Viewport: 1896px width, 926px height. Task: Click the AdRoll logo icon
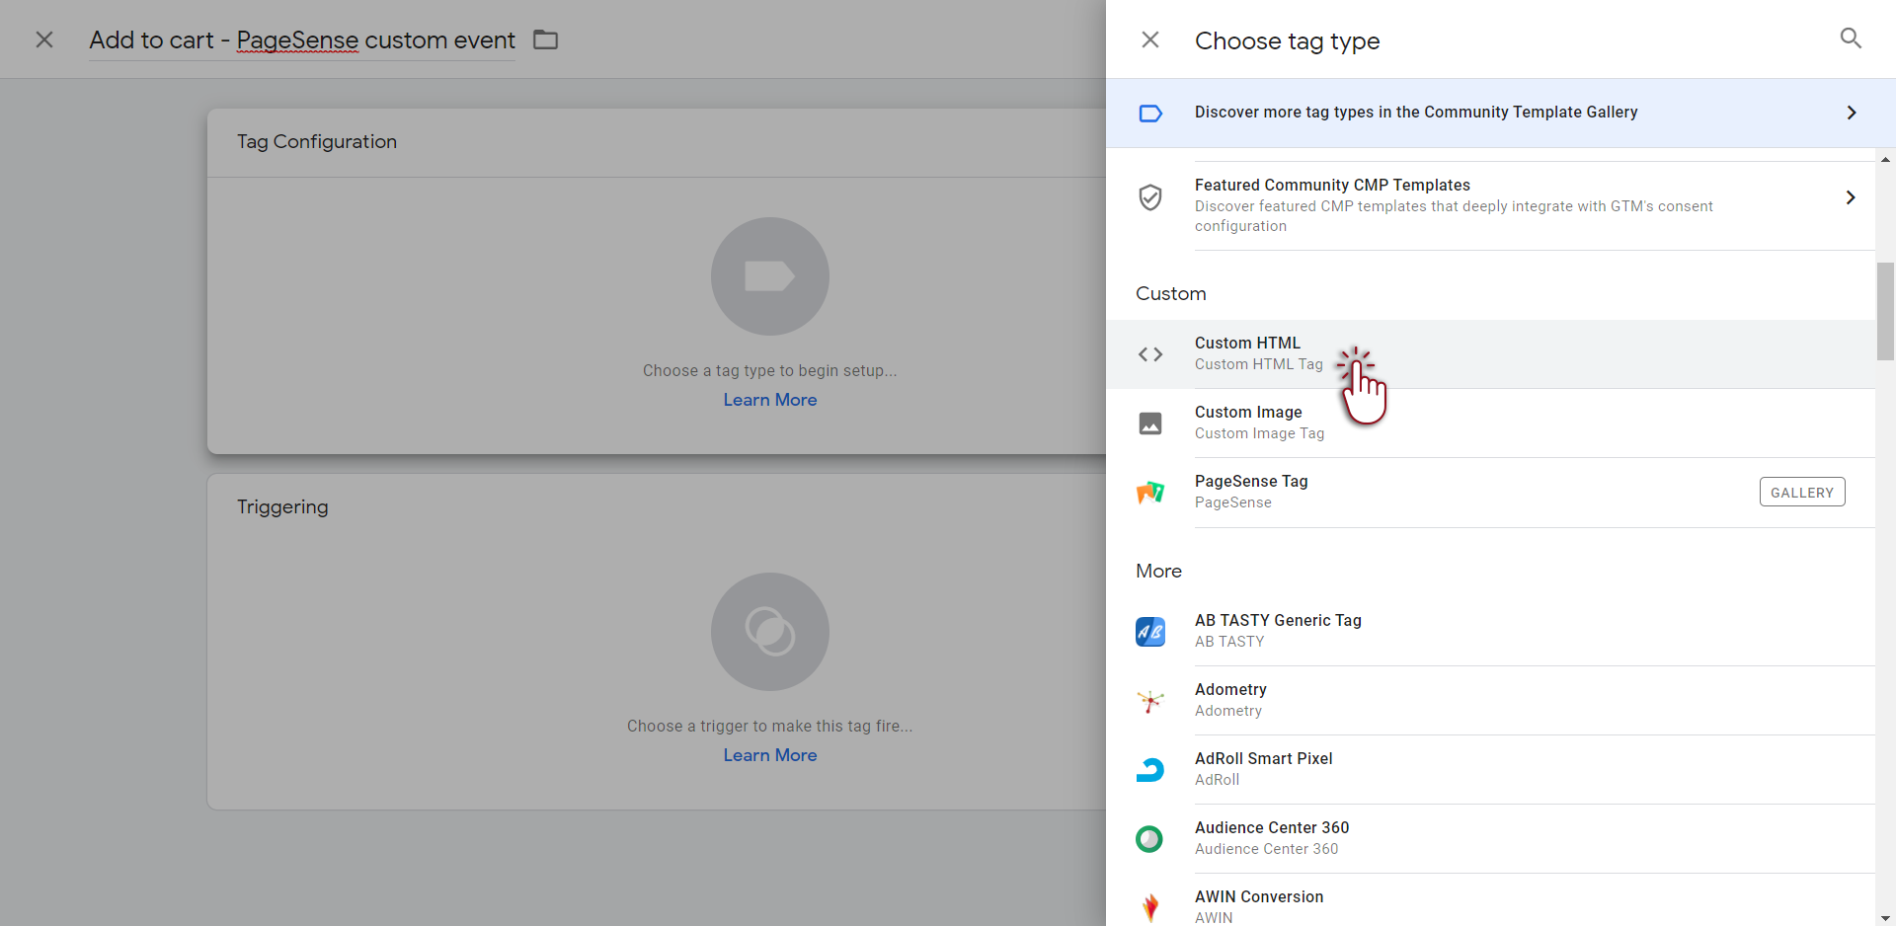click(1150, 770)
